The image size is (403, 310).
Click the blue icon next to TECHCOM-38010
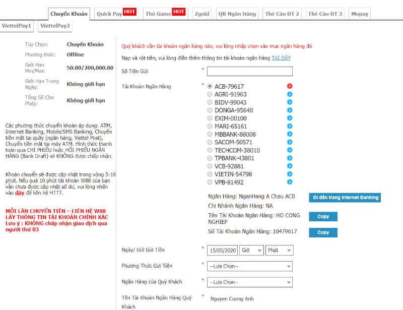290,150
